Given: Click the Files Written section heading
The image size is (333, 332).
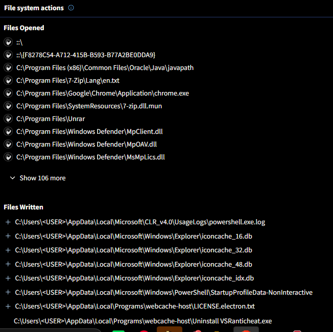Looking at the screenshot, I should (23, 207).
